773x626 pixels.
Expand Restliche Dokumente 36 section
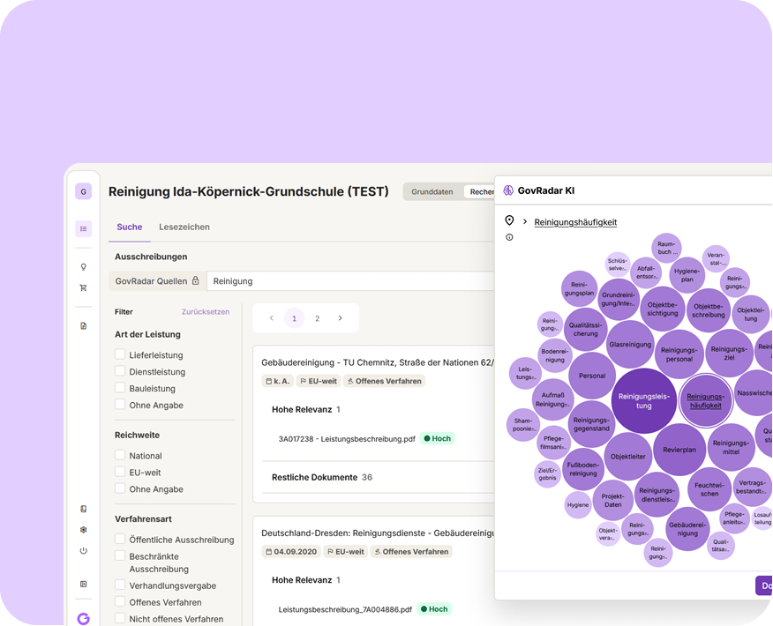tap(321, 477)
